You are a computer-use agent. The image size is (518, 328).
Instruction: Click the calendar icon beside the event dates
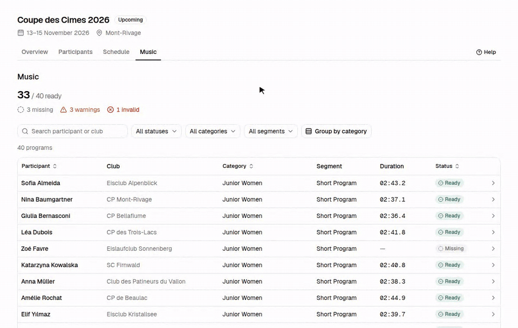coord(21,33)
